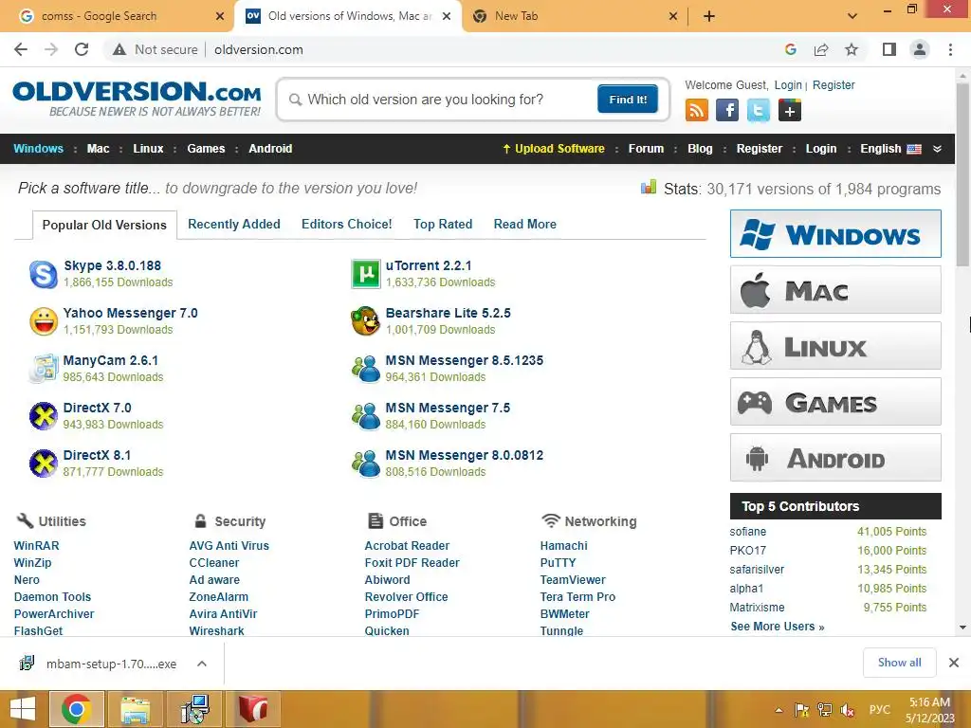971x728 pixels.
Task: Open a new browser tab with plus
Action: pos(709,16)
